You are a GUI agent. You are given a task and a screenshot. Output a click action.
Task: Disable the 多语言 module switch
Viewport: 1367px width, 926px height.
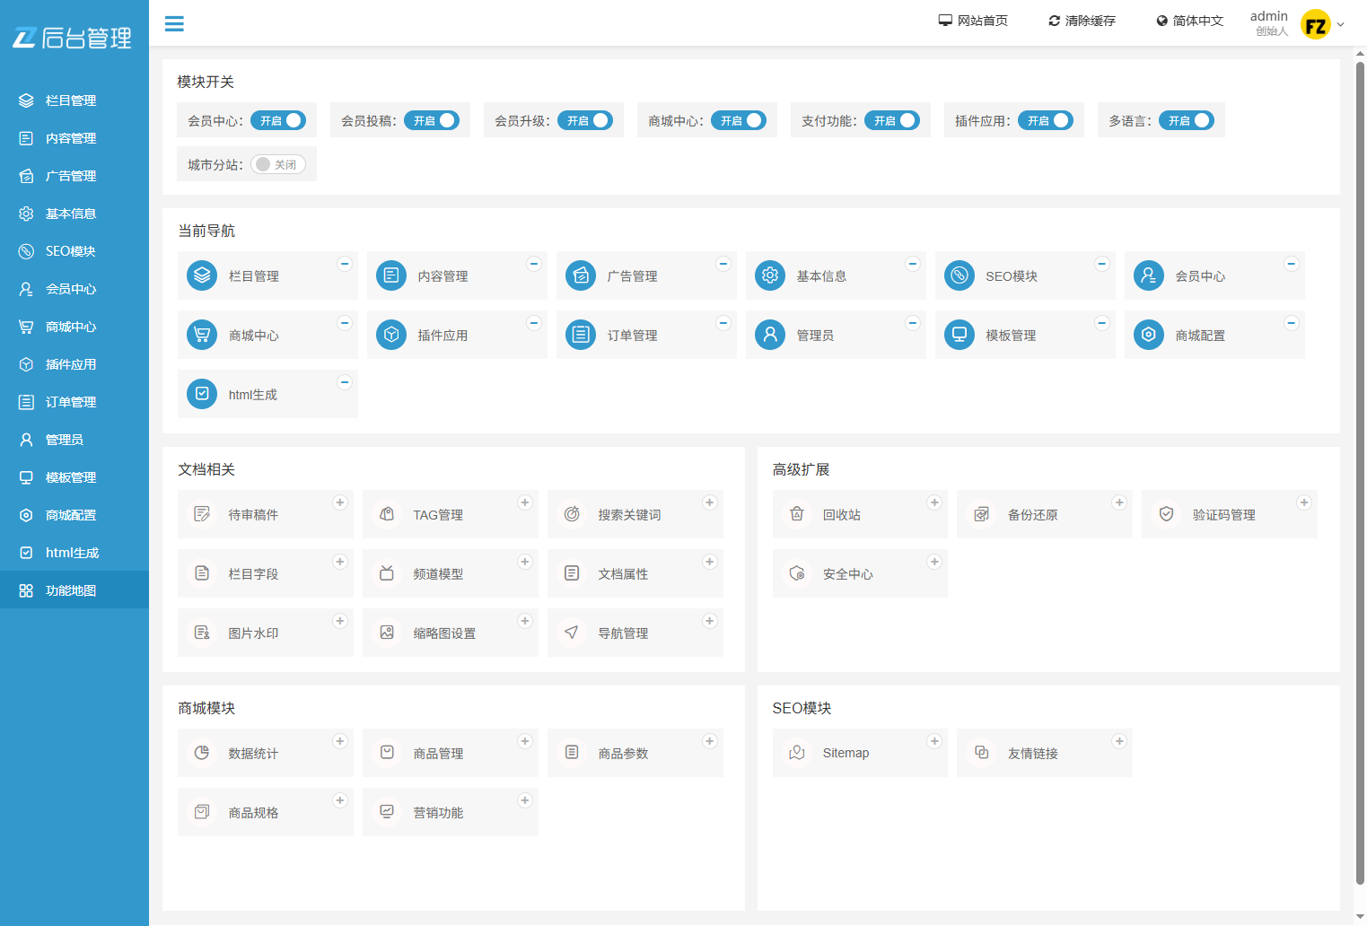click(x=1186, y=120)
